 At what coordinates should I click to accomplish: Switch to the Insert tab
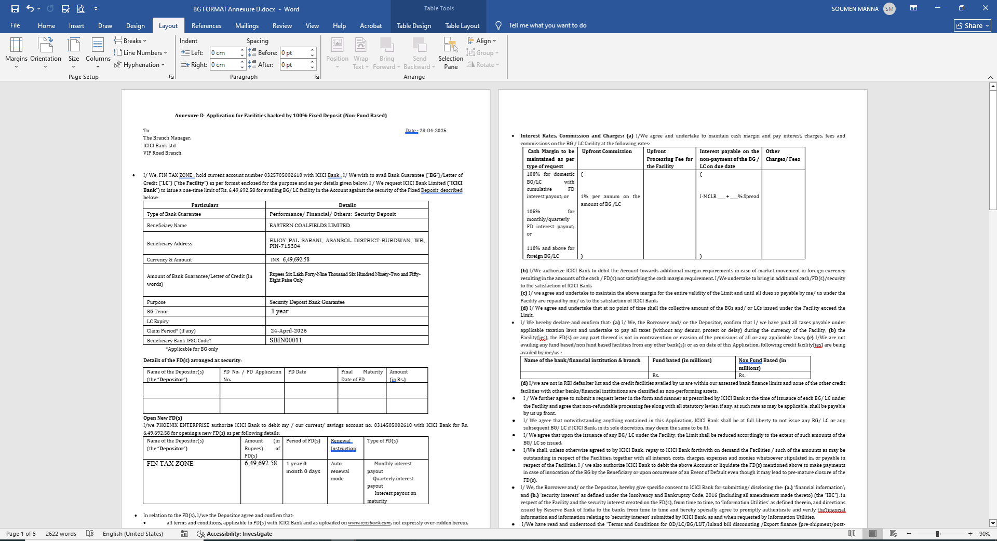(76, 25)
